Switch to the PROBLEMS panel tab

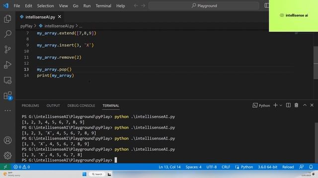30,105
